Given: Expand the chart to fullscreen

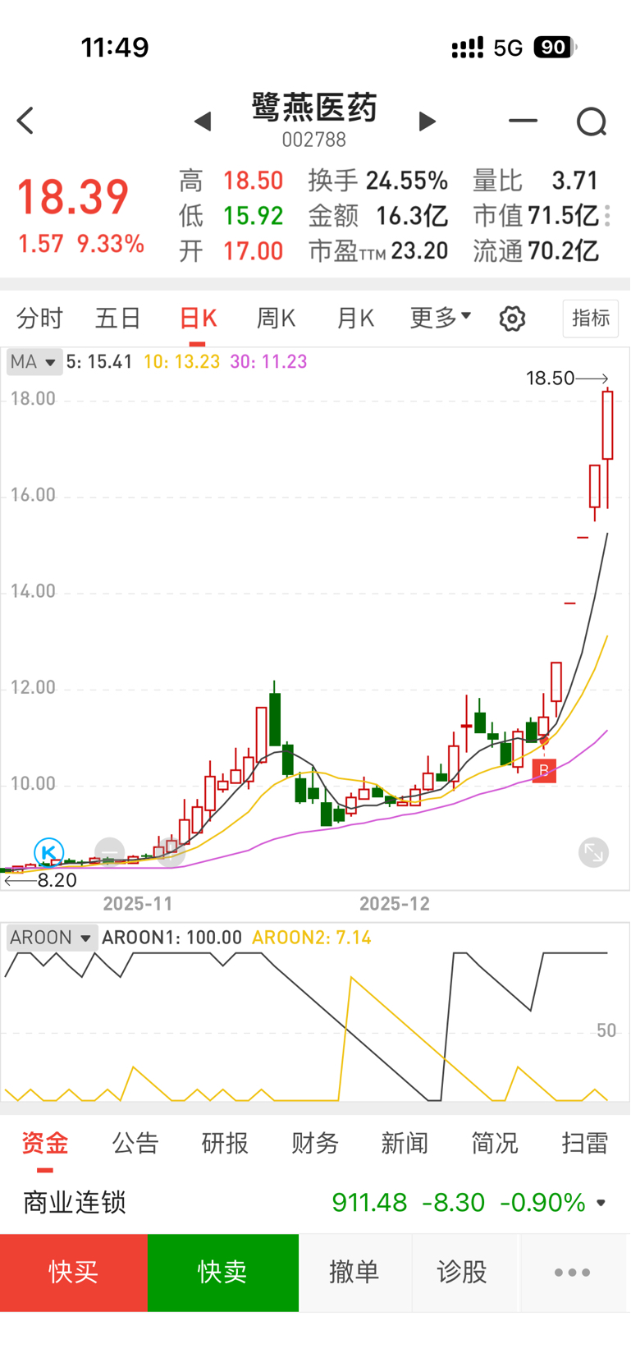Looking at the screenshot, I should tap(593, 852).
